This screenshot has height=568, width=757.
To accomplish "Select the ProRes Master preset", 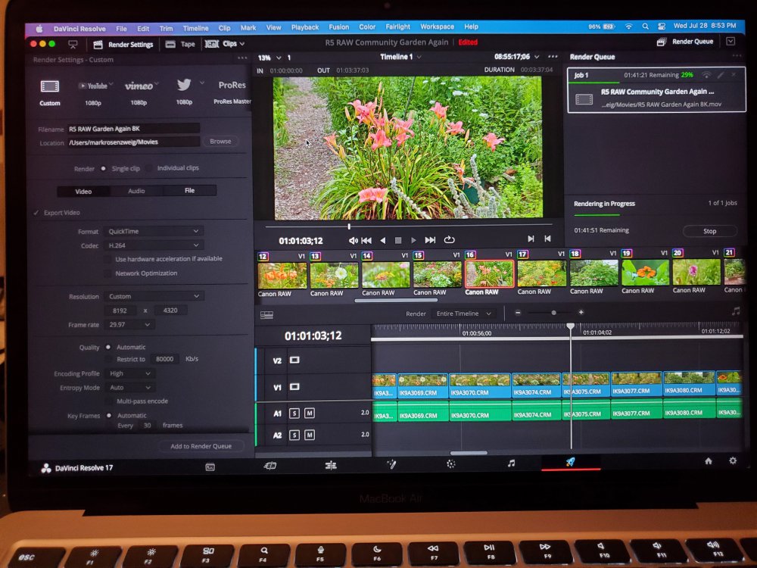I will [x=232, y=85].
